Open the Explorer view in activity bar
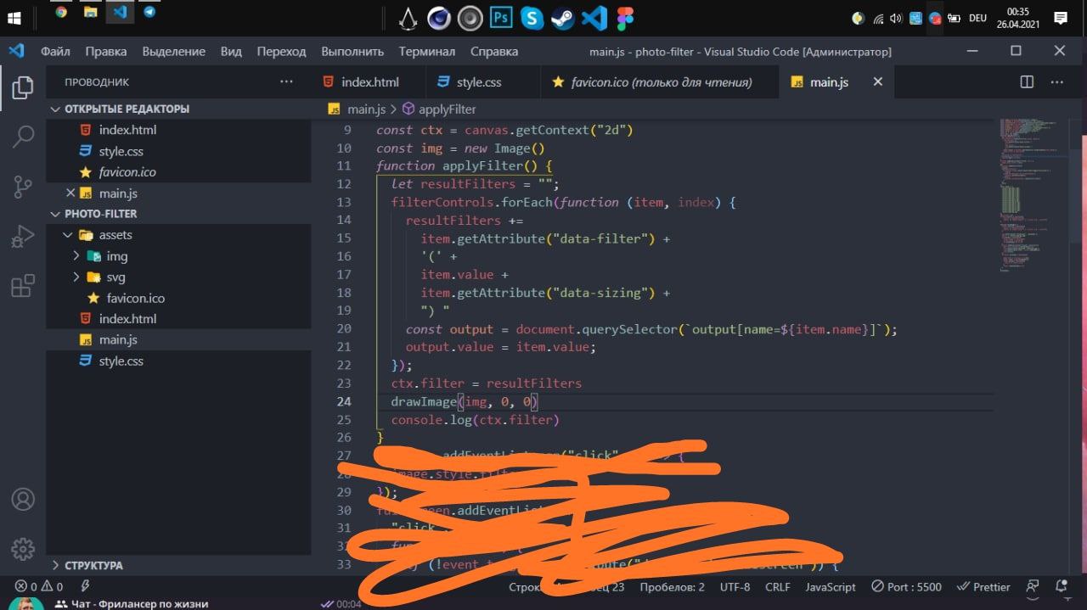 coord(23,87)
